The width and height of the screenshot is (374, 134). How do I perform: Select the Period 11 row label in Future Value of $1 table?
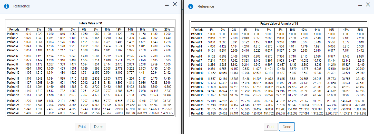[x=13, y=79]
